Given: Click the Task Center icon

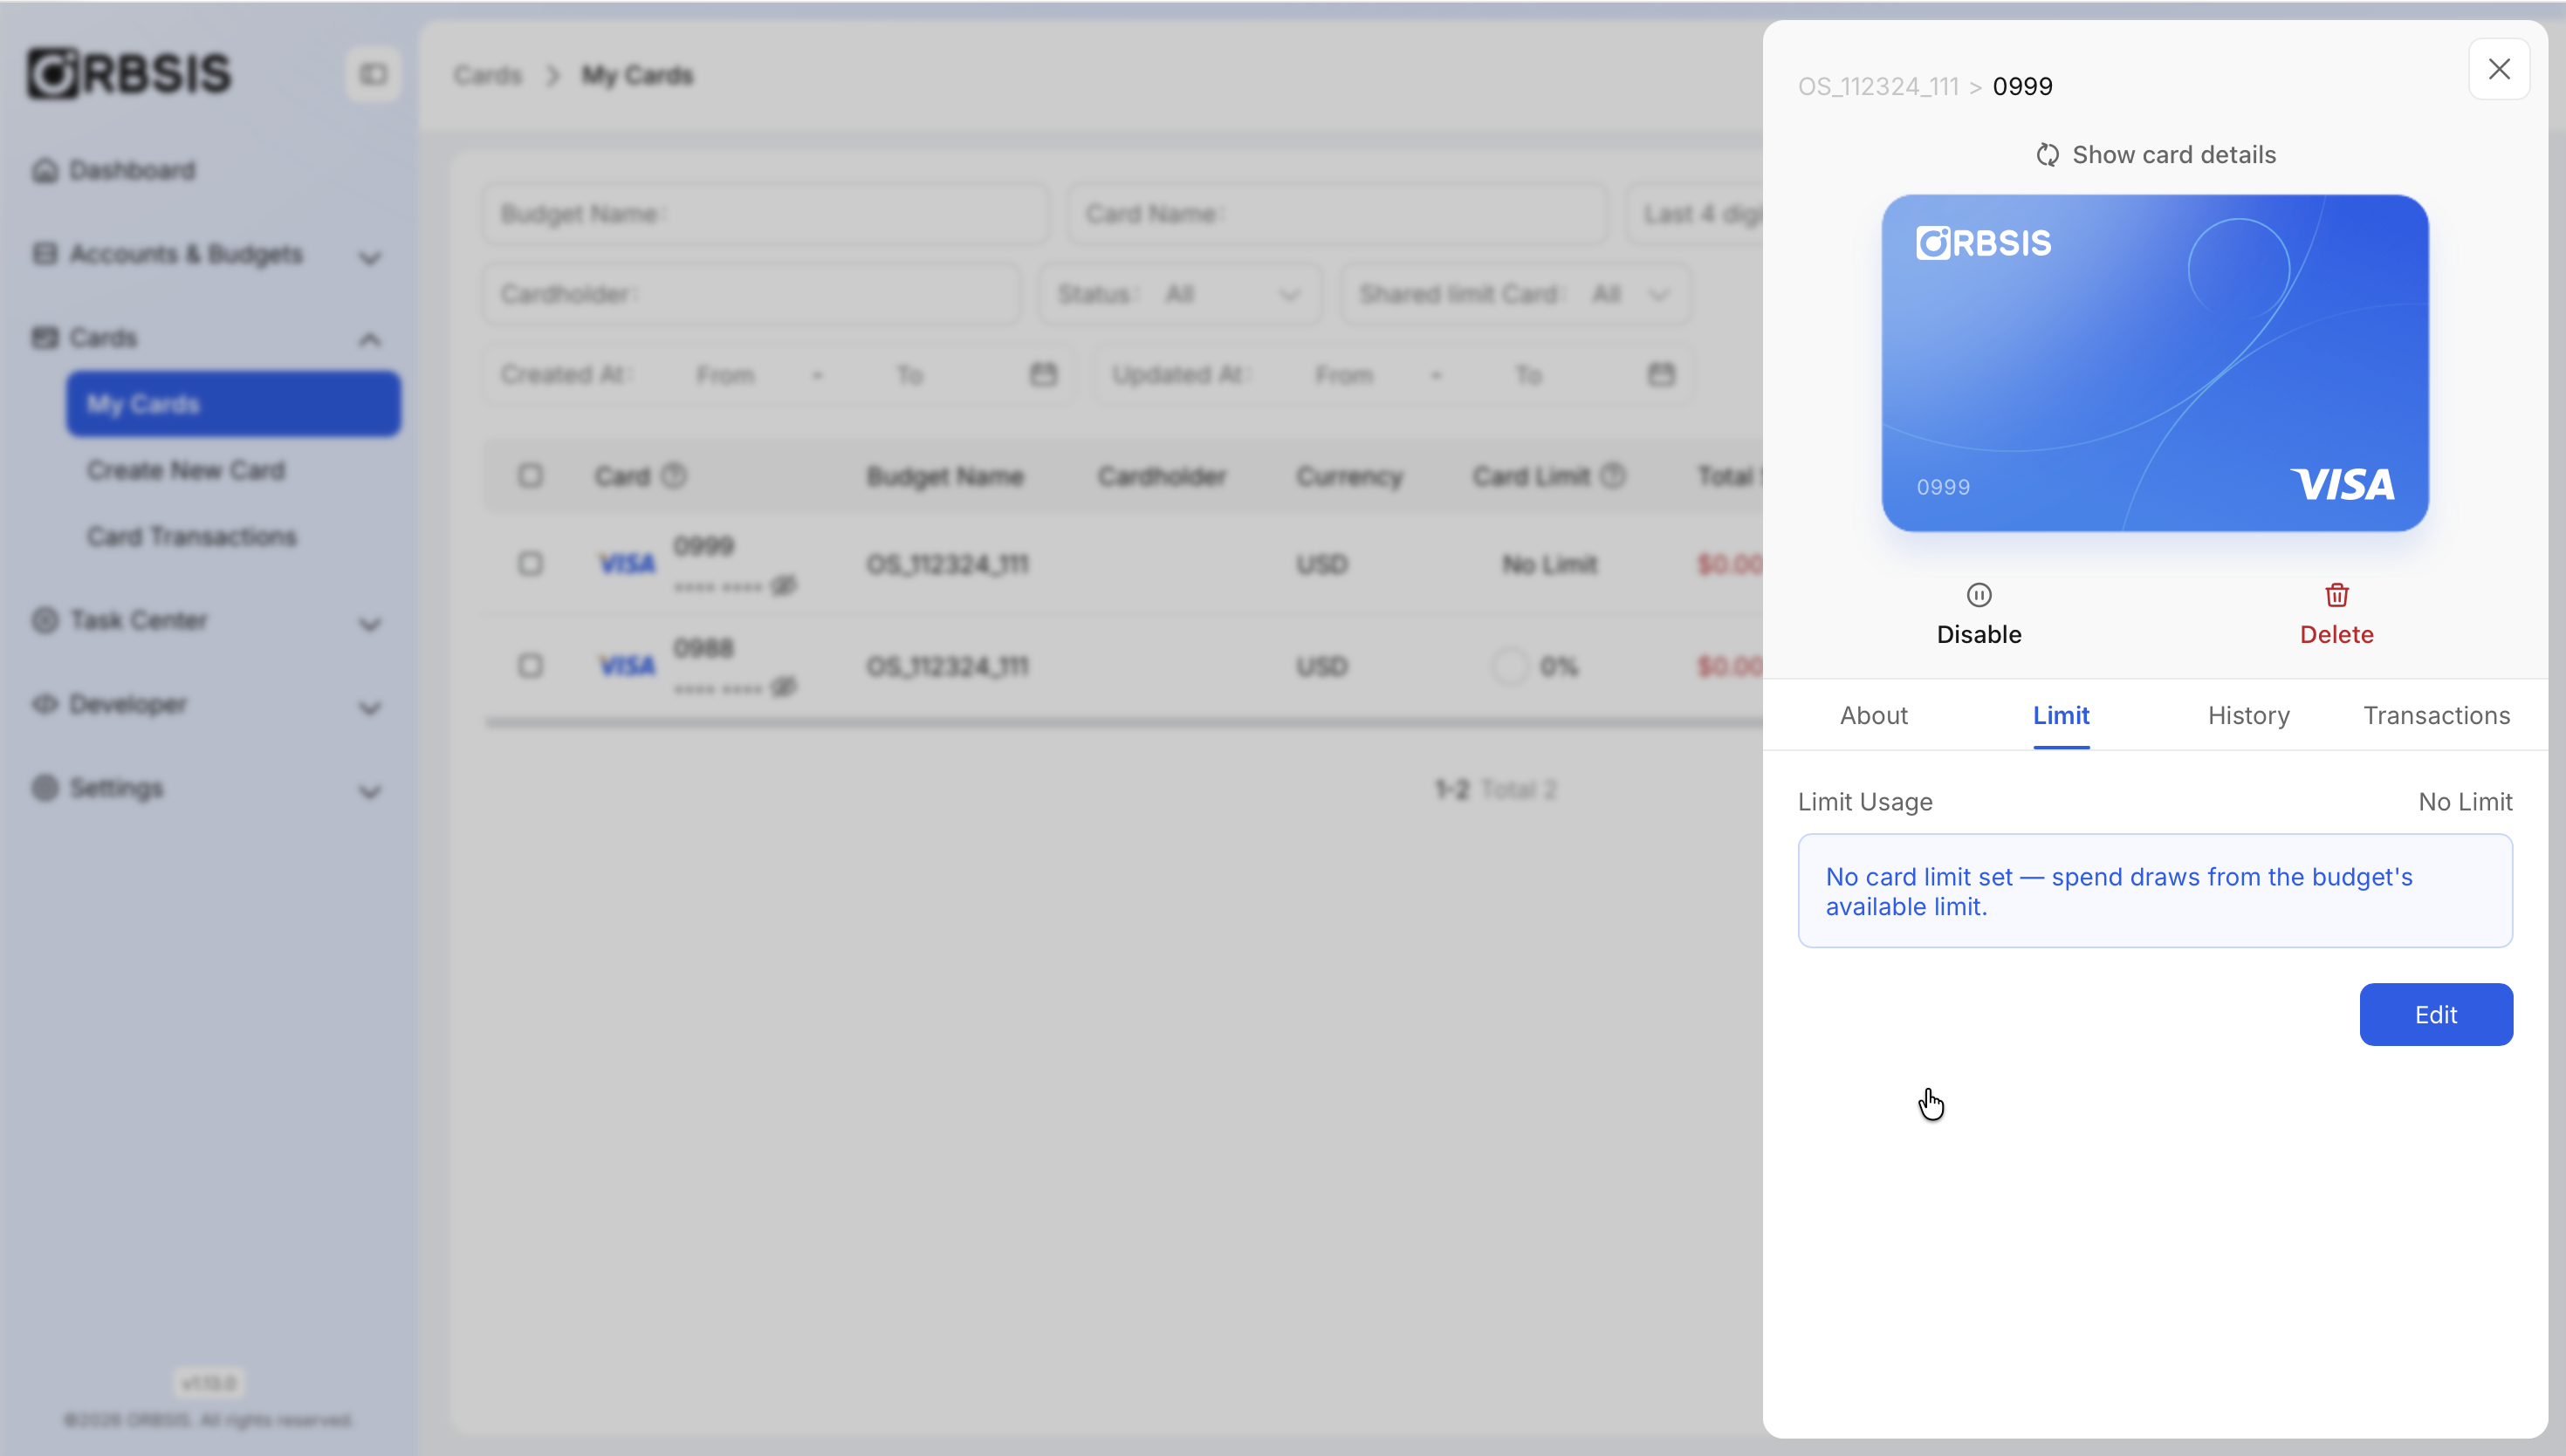Looking at the screenshot, I should [x=45, y=620].
